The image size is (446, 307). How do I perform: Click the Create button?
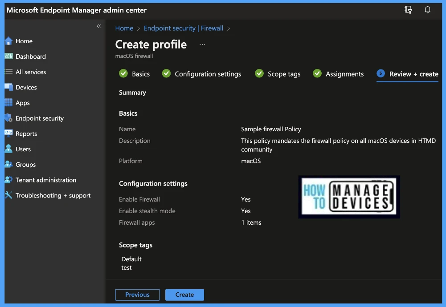point(184,295)
